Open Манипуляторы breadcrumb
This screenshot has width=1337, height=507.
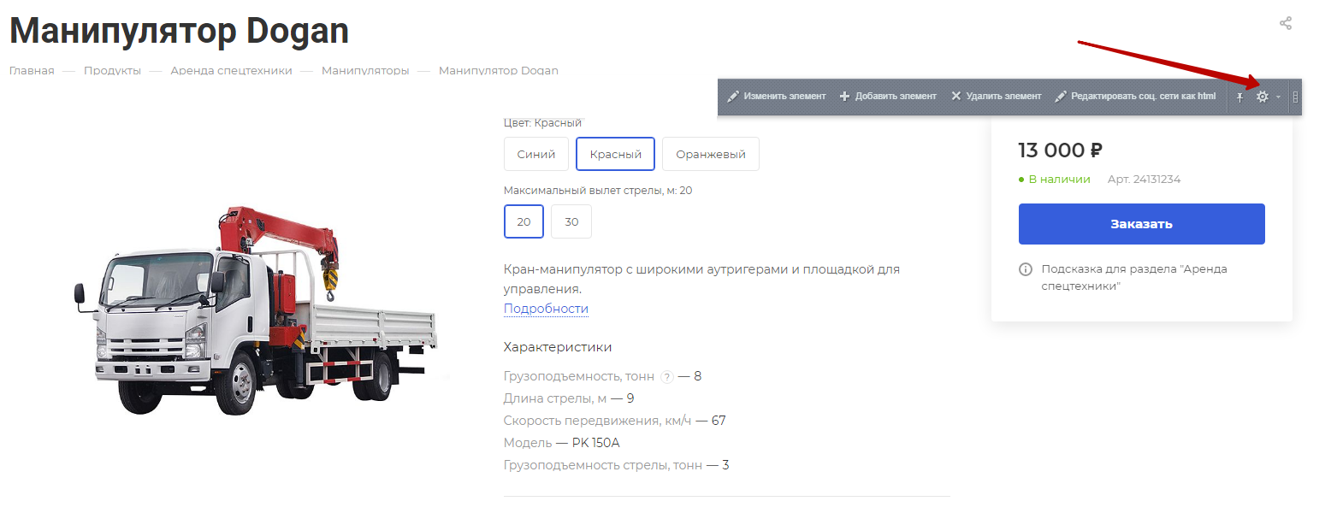pos(365,70)
